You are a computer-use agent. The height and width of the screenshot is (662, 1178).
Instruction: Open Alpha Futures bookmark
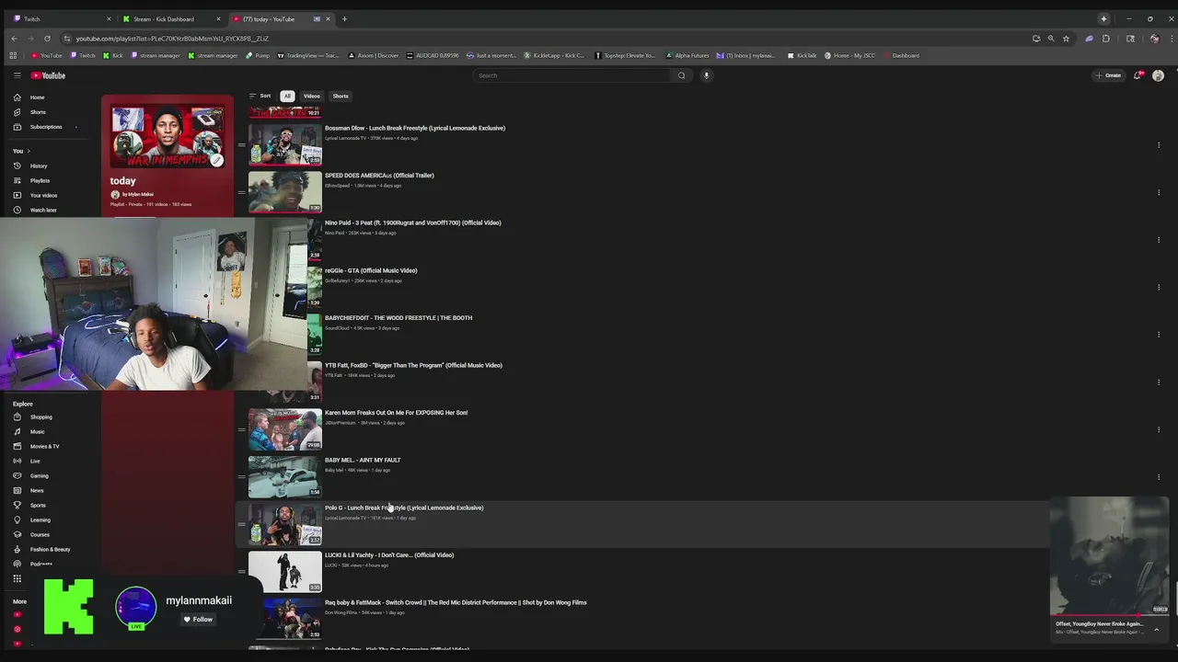coord(687,55)
